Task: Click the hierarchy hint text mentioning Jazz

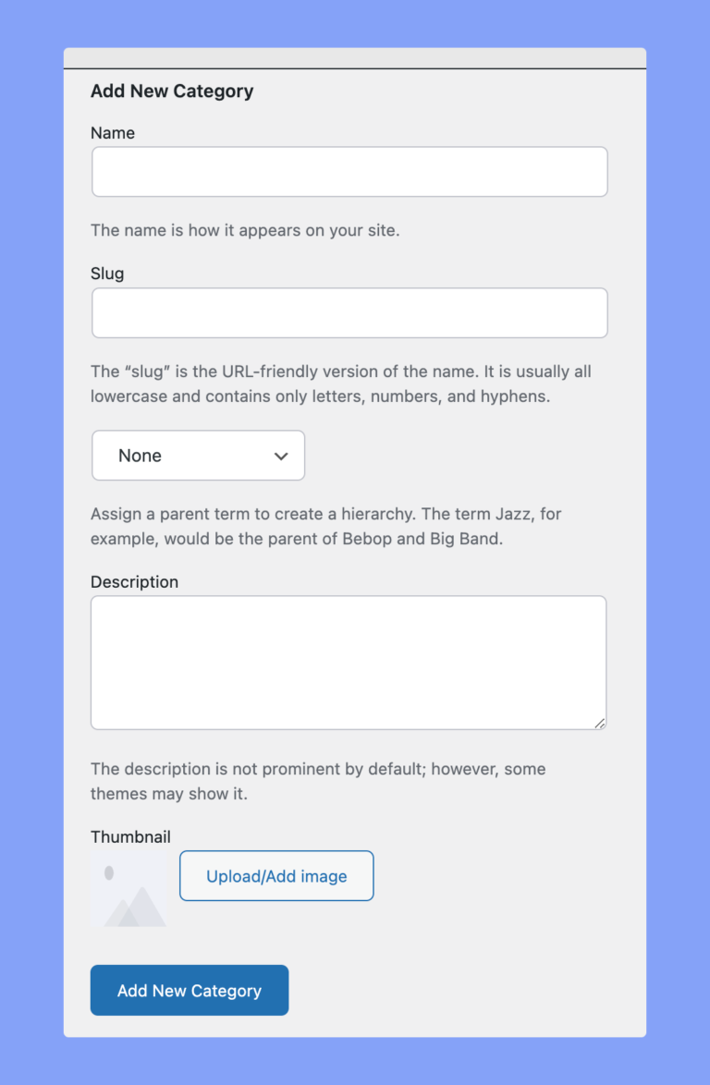Action: pyautogui.click(x=325, y=526)
